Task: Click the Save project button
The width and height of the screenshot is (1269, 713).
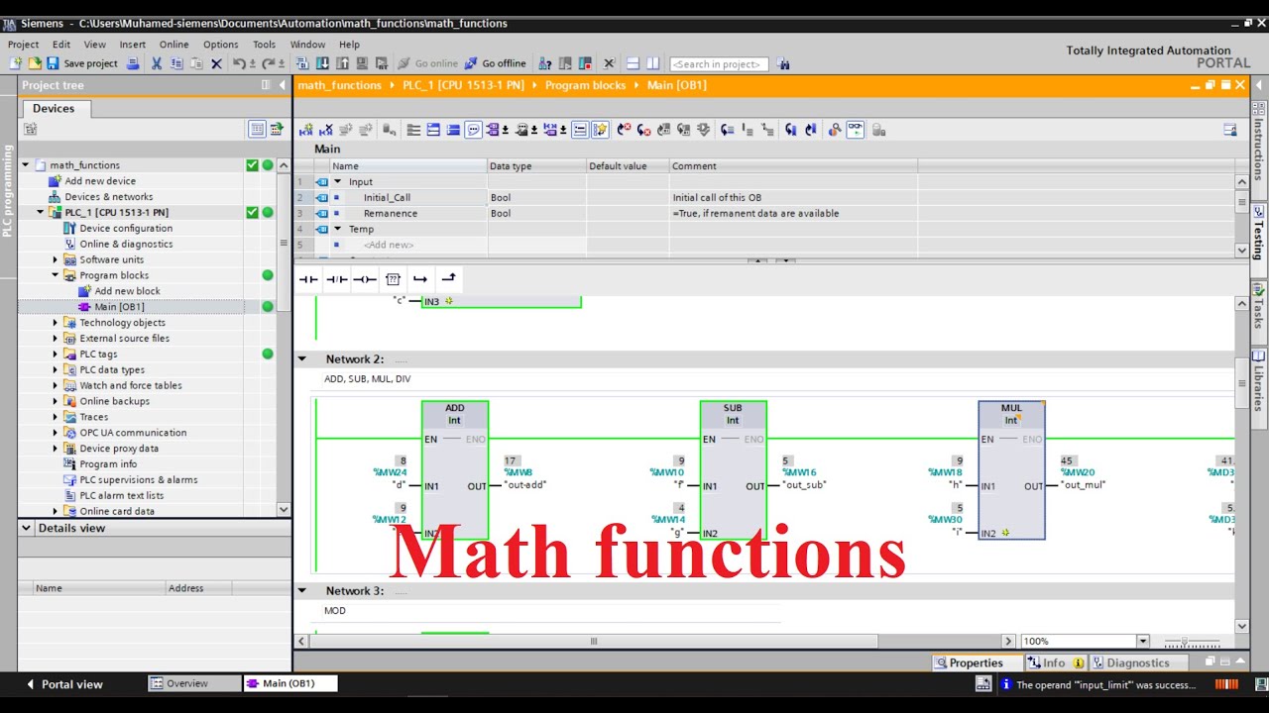Action: pyautogui.click(x=82, y=63)
